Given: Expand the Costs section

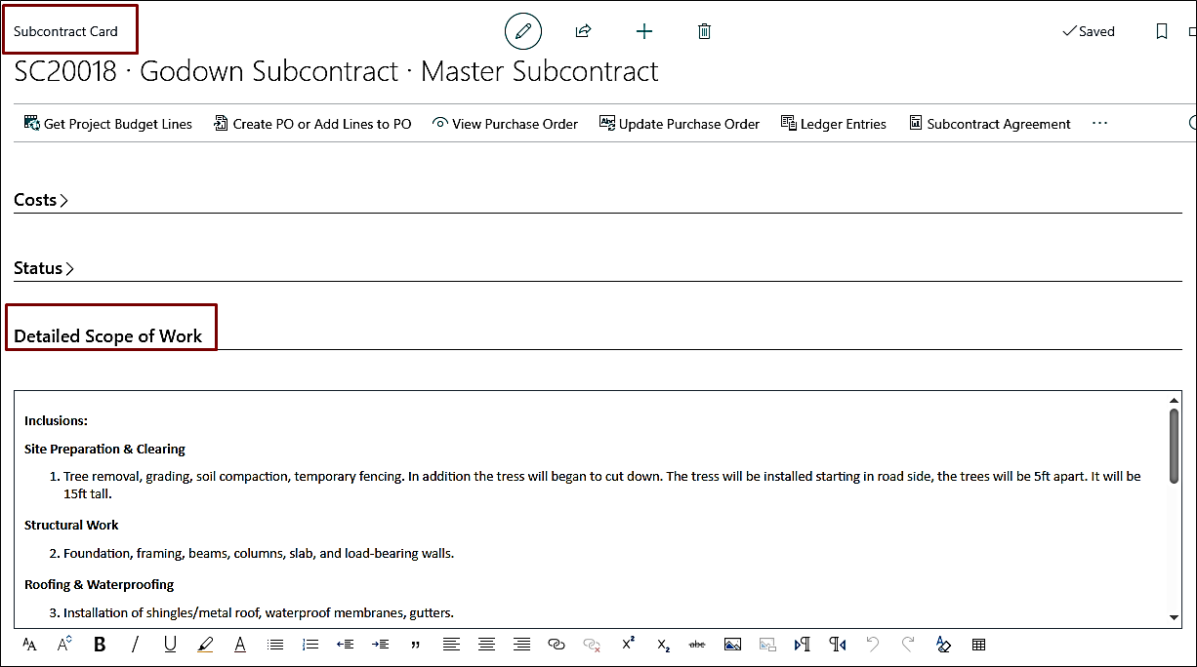Looking at the screenshot, I should [x=41, y=200].
